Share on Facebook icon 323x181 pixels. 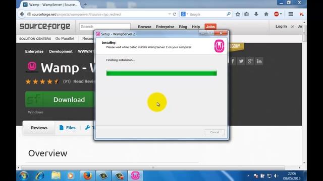click(233, 61)
